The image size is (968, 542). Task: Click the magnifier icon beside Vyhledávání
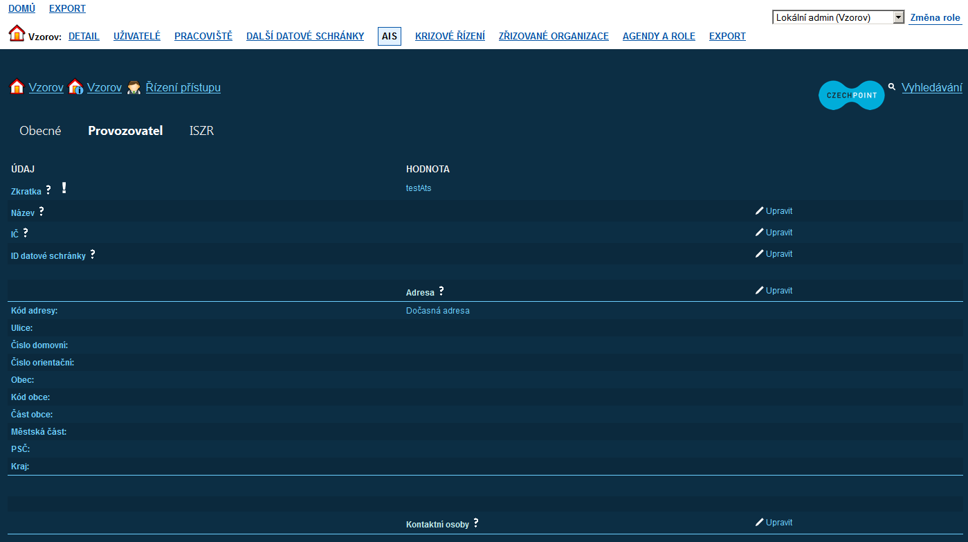click(892, 87)
